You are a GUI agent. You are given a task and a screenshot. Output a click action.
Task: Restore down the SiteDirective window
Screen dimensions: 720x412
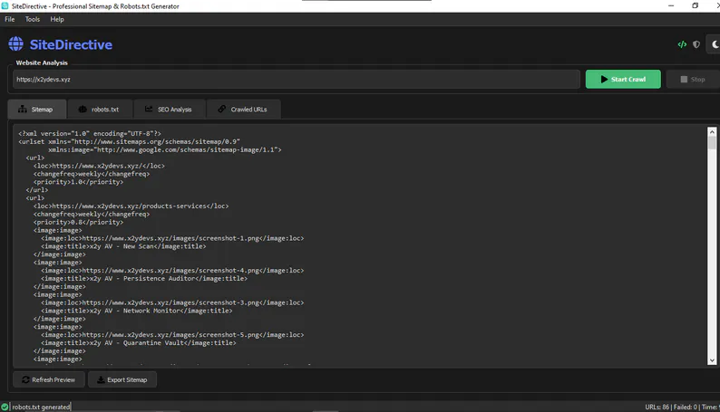click(695, 6)
